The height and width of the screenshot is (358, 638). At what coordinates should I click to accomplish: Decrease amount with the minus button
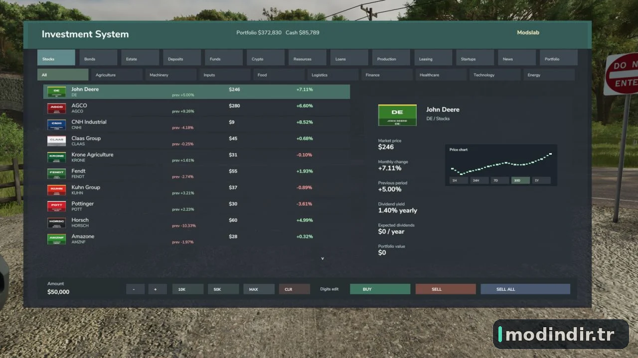[135, 289]
